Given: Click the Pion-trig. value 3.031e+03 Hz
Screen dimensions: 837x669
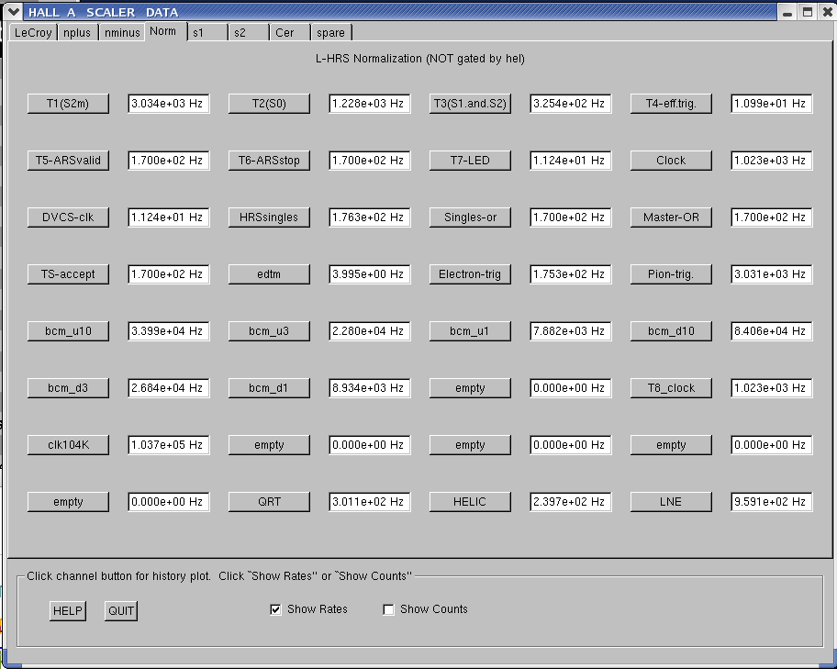Looking at the screenshot, I should tap(772, 274).
